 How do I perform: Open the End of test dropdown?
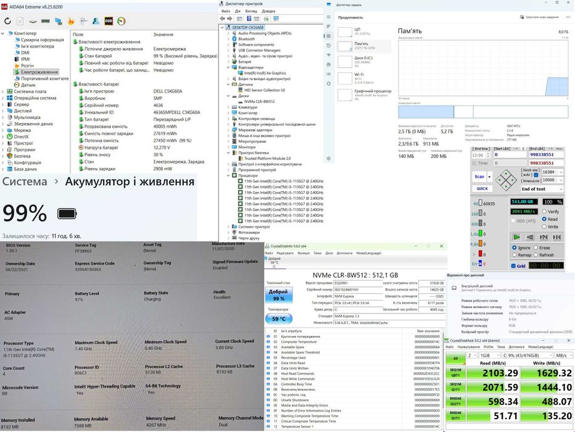[560, 189]
